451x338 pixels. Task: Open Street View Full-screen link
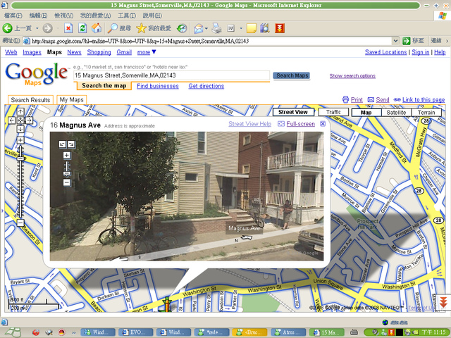coord(301,124)
